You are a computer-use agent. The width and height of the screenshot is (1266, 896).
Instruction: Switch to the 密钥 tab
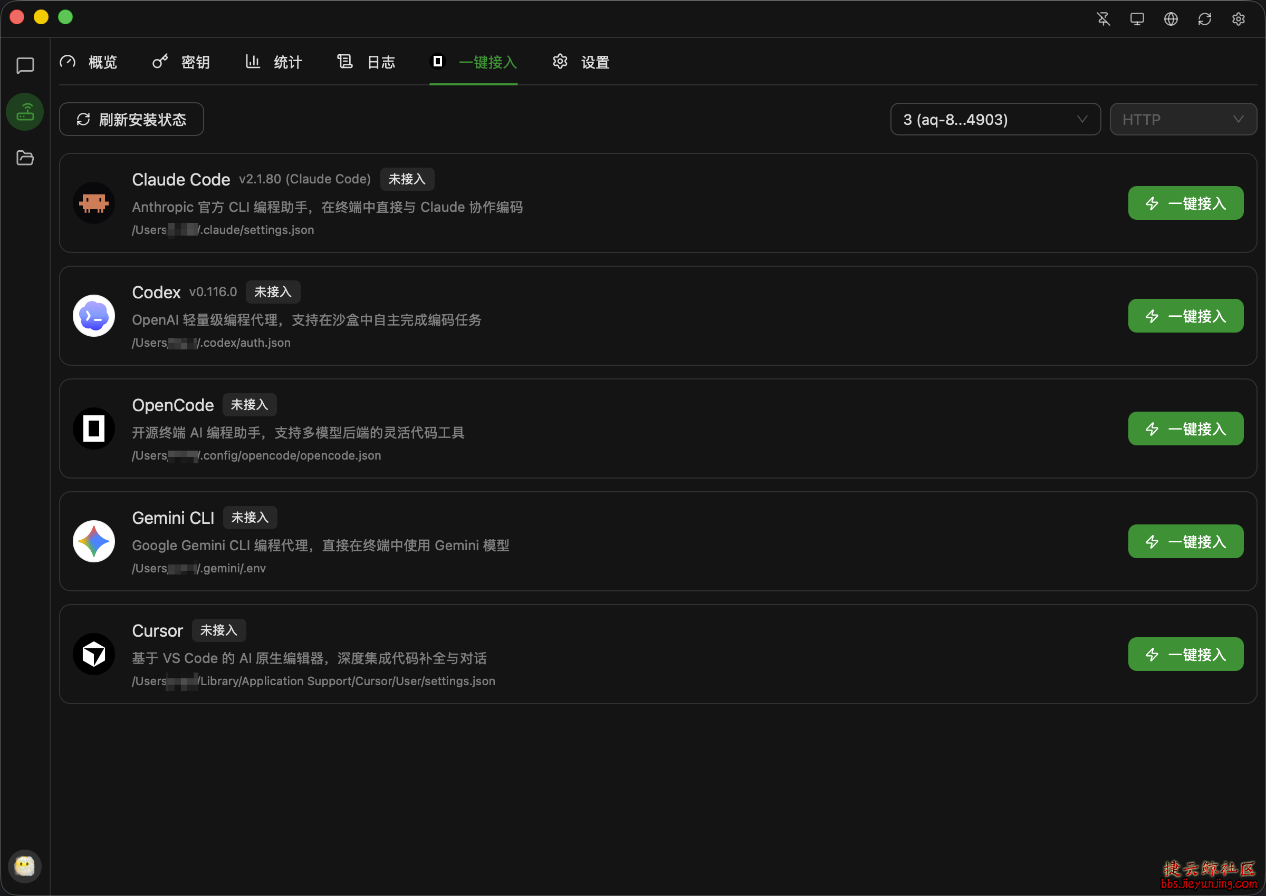(x=181, y=62)
